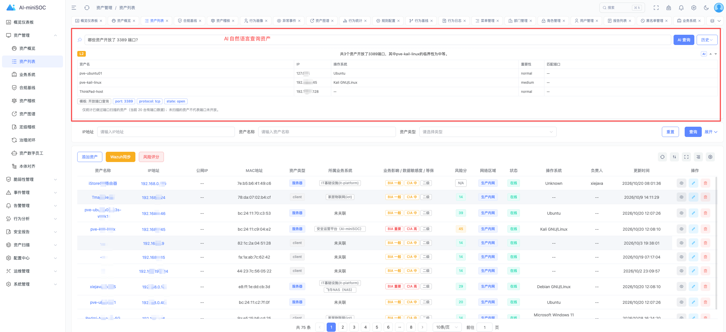Viewport: 726px width, 332px height.
Task: Collapse the sidebar with hamburger icon
Action: point(74,8)
